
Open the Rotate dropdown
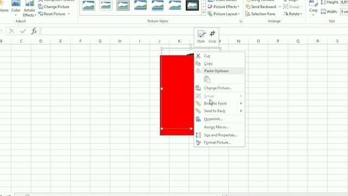(x=293, y=14)
